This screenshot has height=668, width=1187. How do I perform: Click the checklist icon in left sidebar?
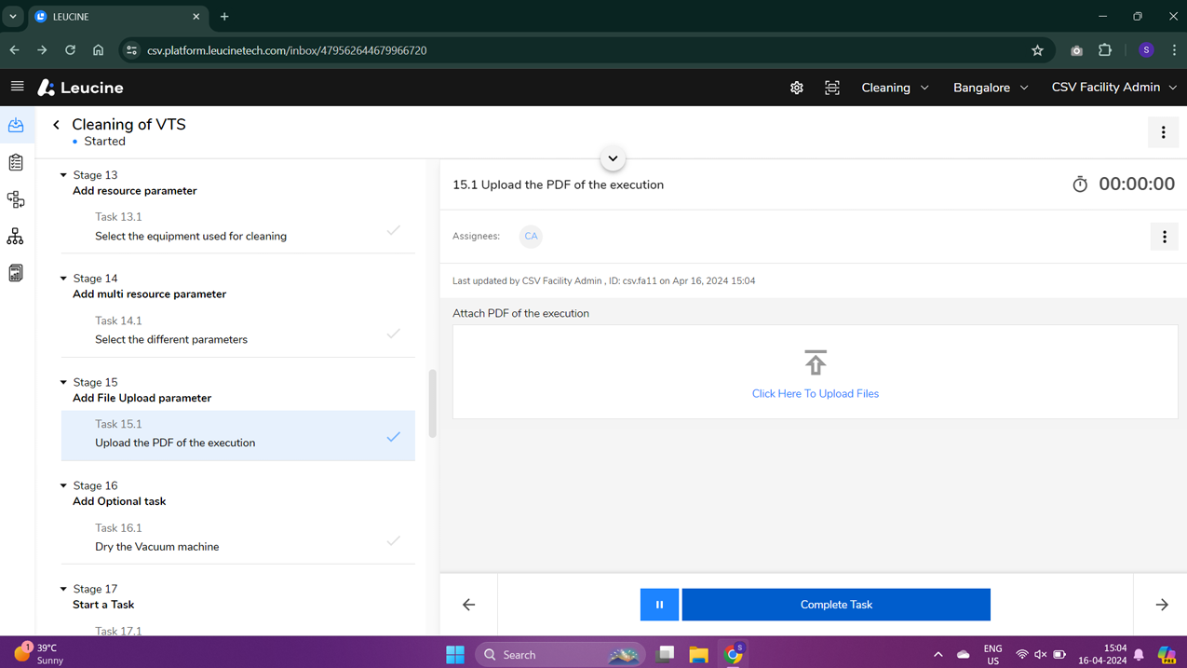pyautogui.click(x=16, y=162)
